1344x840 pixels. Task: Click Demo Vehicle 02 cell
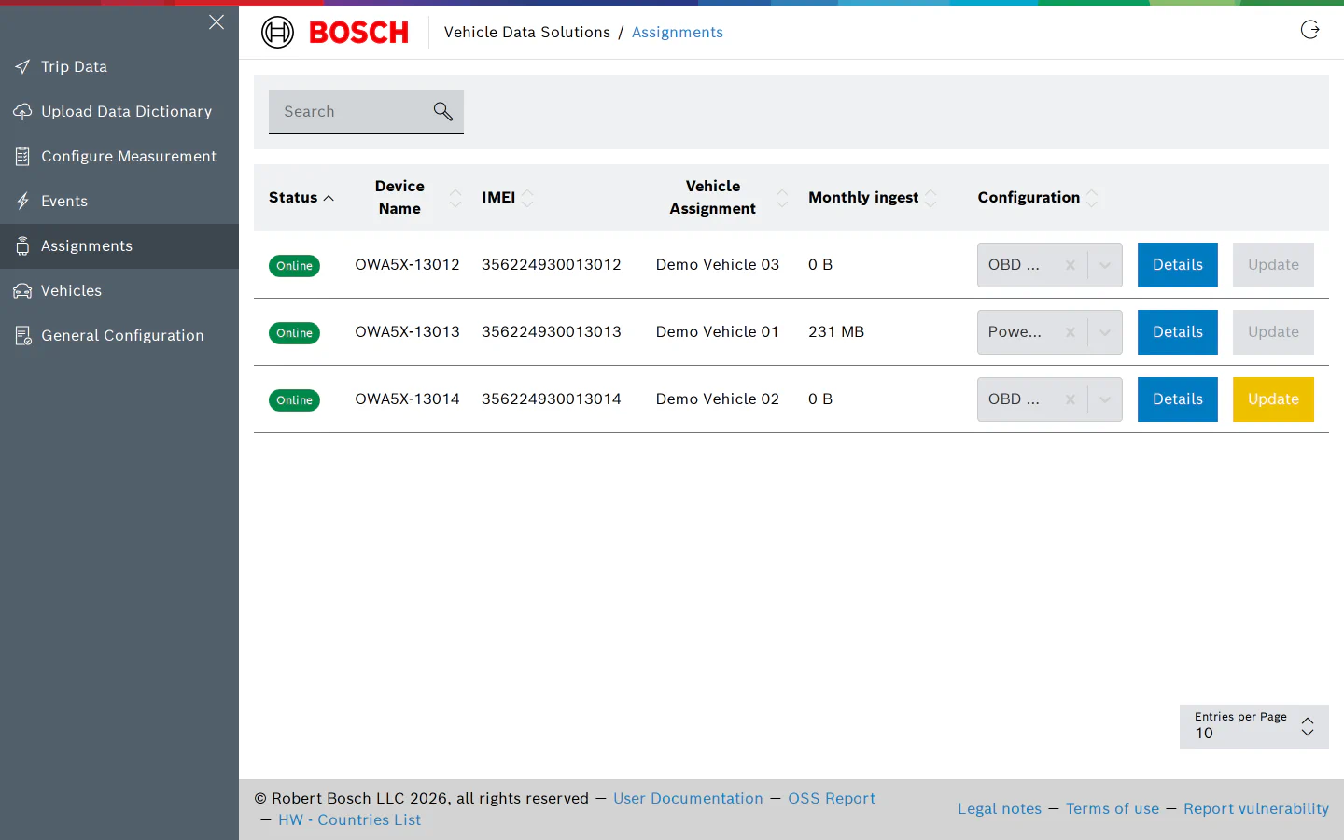pos(717,399)
